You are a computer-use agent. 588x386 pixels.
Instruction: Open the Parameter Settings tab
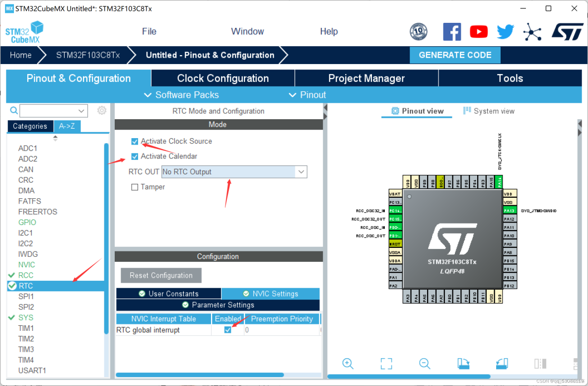[x=218, y=305]
